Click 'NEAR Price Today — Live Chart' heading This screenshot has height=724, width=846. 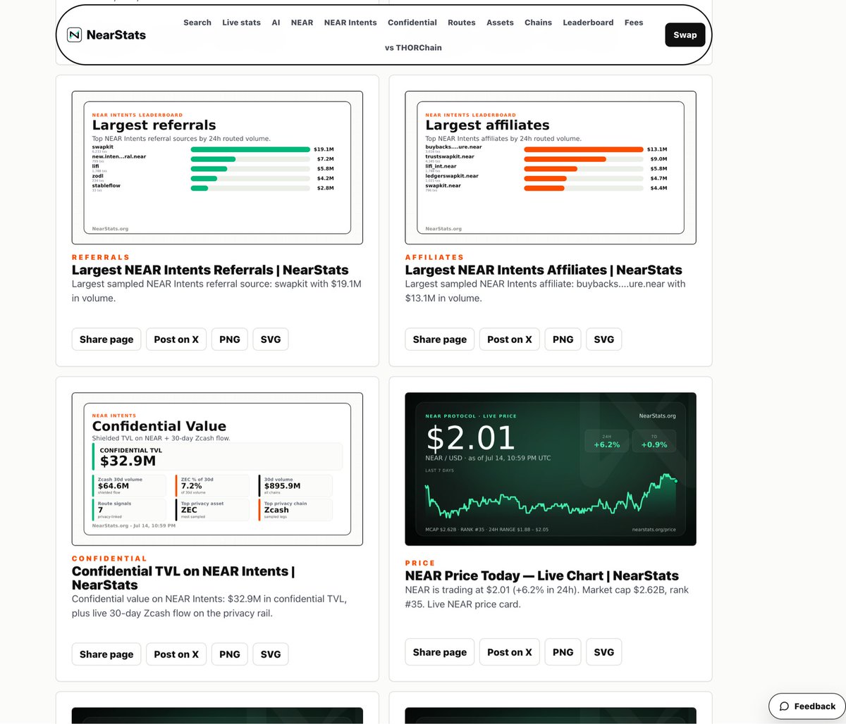pos(542,576)
